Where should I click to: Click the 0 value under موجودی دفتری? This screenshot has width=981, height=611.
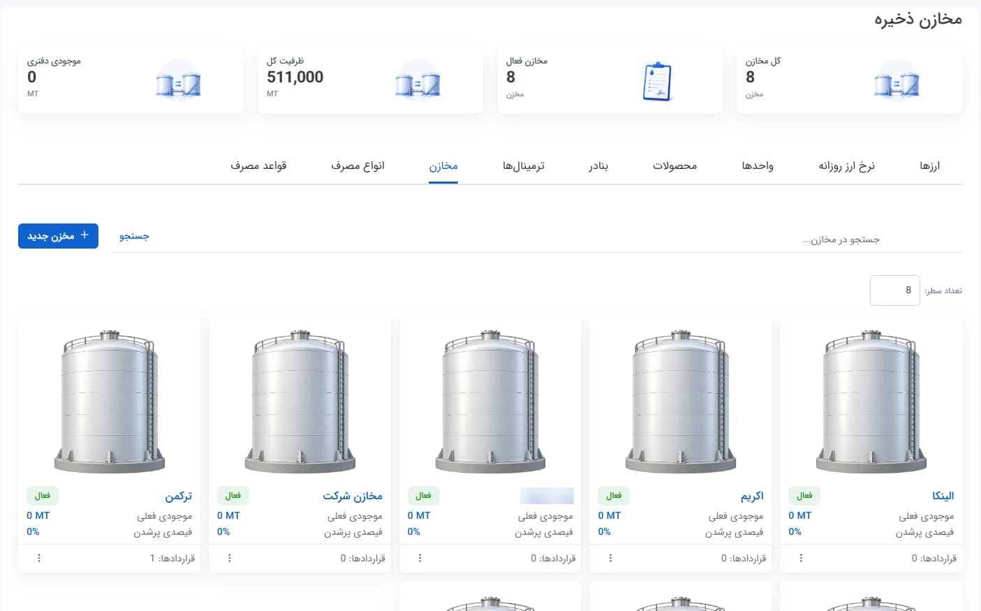click(32, 78)
